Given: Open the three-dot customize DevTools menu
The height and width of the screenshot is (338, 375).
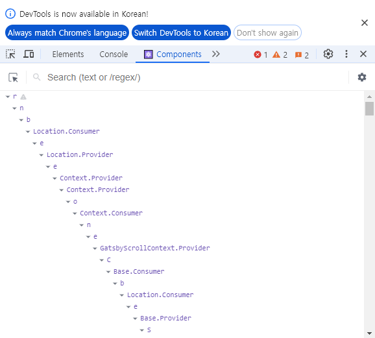Looking at the screenshot, I should click(x=346, y=54).
